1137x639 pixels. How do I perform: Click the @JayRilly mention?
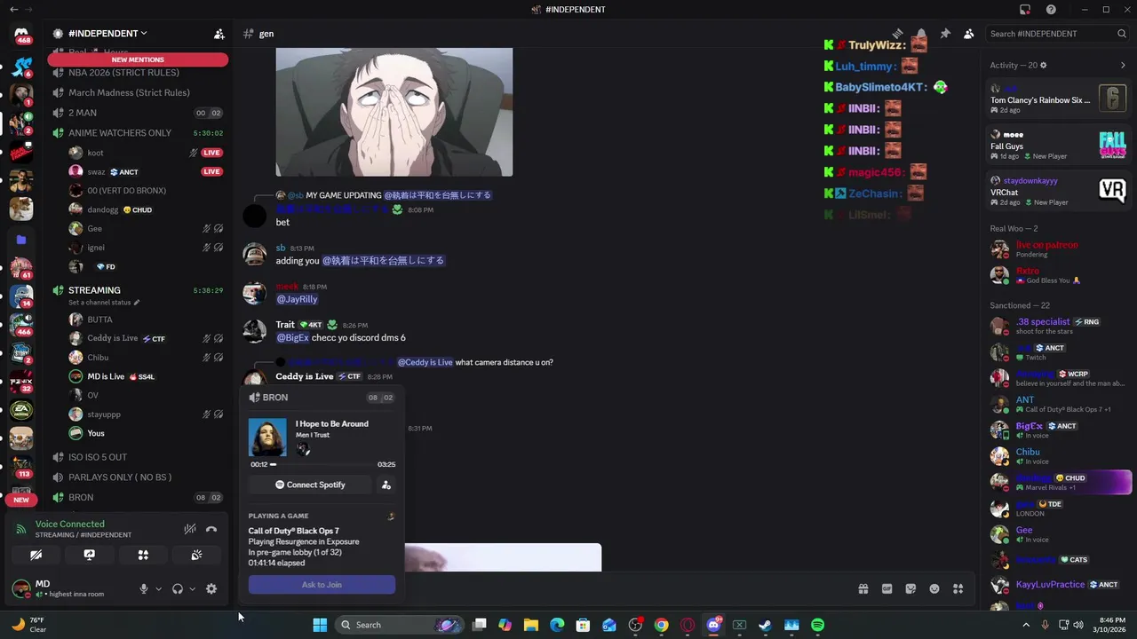[297, 299]
